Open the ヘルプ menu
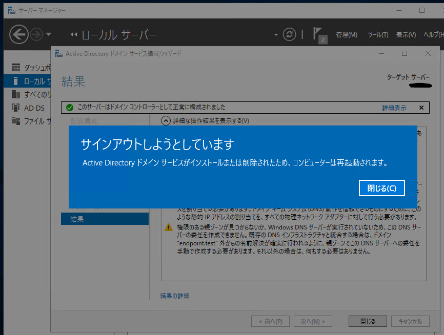The image size is (444, 335). pyautogui.click(x=434, y=35)
